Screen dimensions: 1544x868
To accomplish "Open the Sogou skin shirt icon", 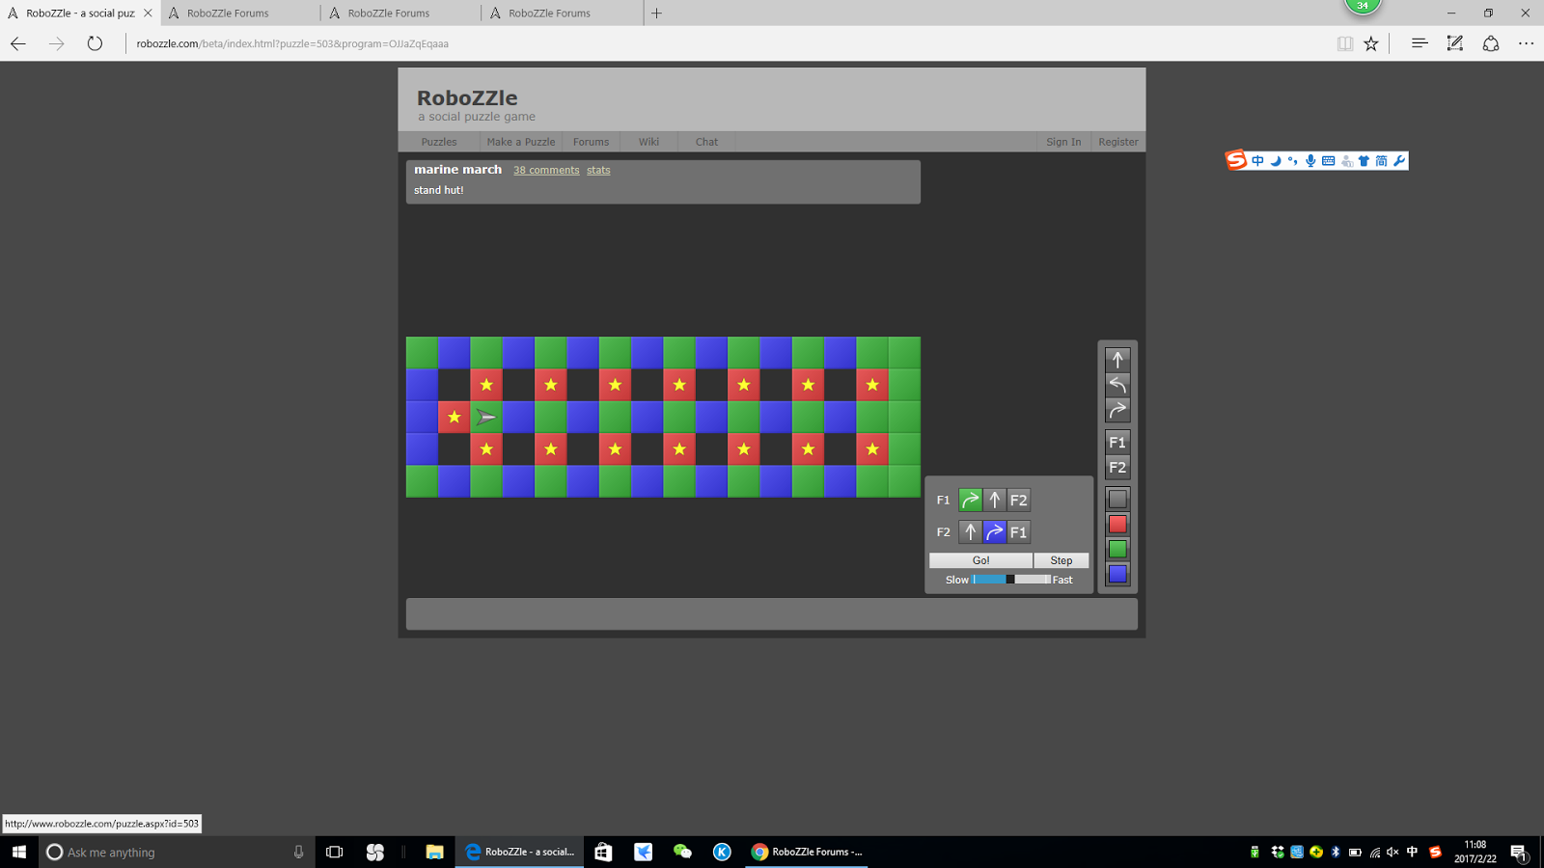I will pyautogui.click(x=1364, y=161).
